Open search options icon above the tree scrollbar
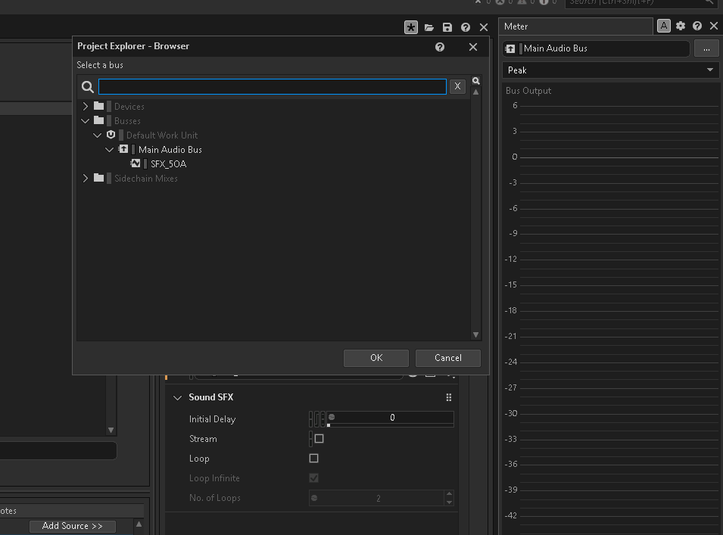This screenshot has width=723, height=535. pyautogui.click(x=476, y=81)
